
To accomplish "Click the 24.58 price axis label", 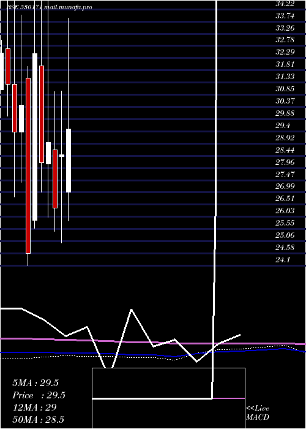I will [x=285, y=248].
